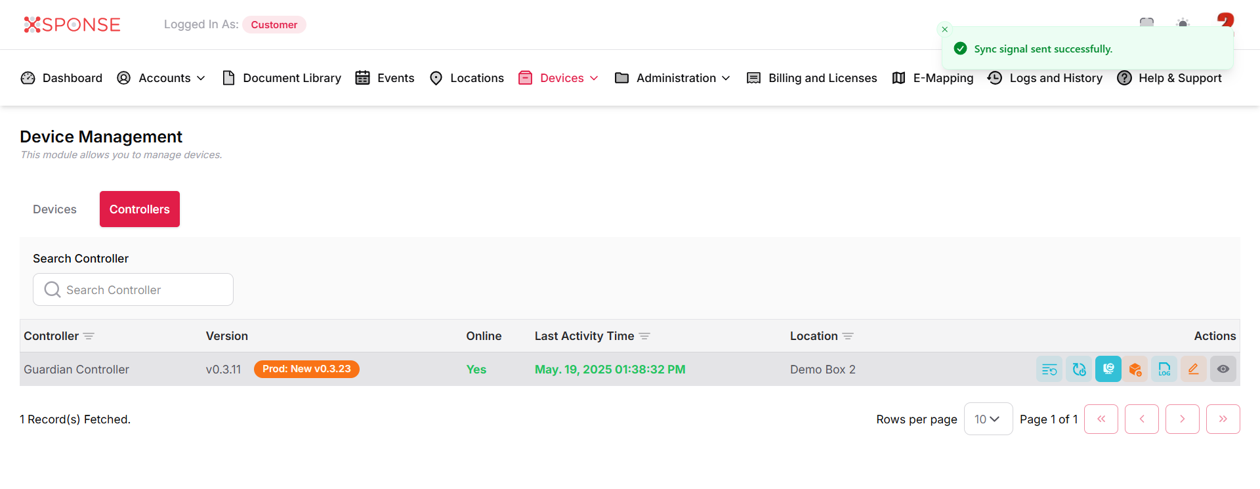Click the next page button
Image resolution: width=1260 pixels, height=489 pixels.
[1182, 419]
